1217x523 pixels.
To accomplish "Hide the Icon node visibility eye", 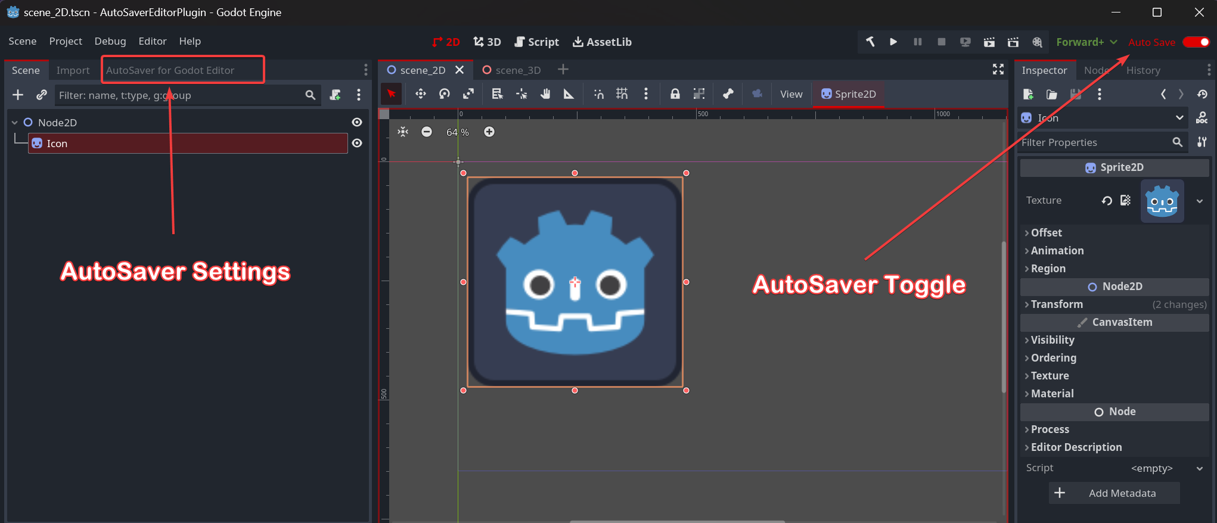I will [x=357, y=143].
